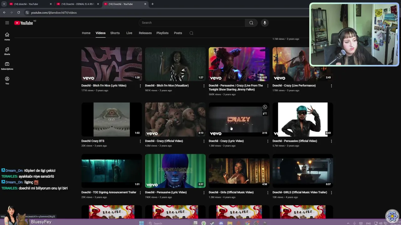
Task: Open options for Crazy Official Video
Action: click(x=204, y=141)
